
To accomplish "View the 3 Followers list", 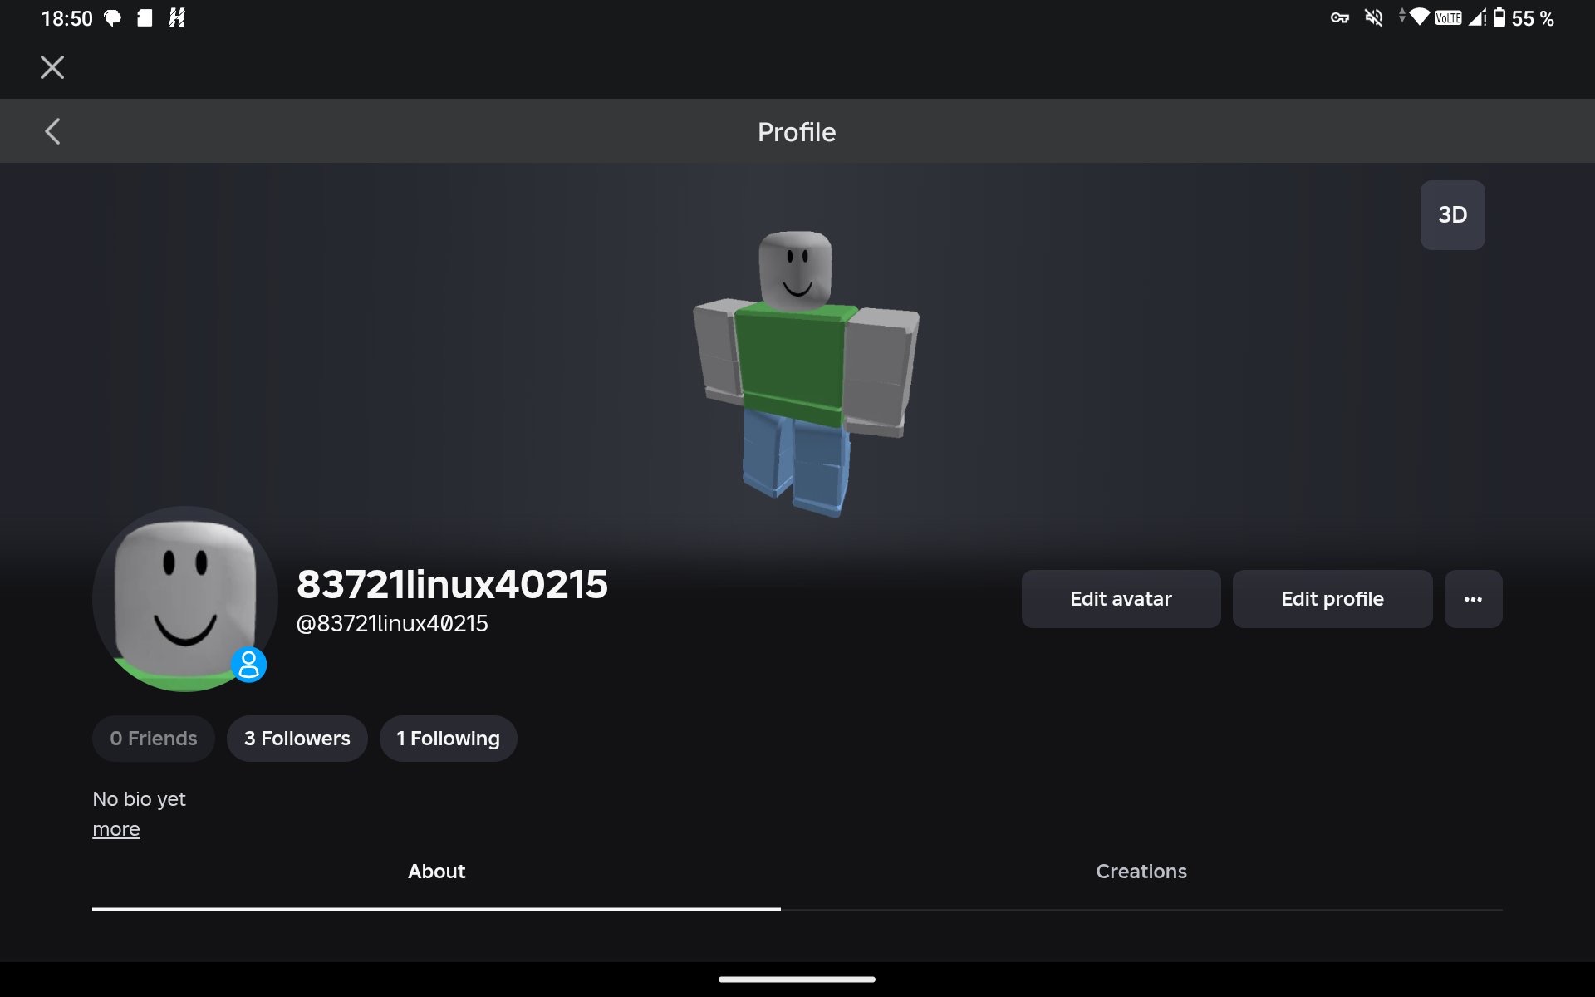I will (x=297, y=739).
